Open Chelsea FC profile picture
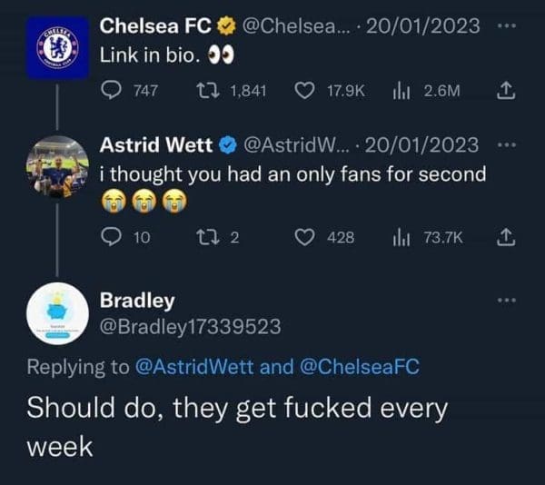This screenshot has height=485, width=545. point(57,47)
